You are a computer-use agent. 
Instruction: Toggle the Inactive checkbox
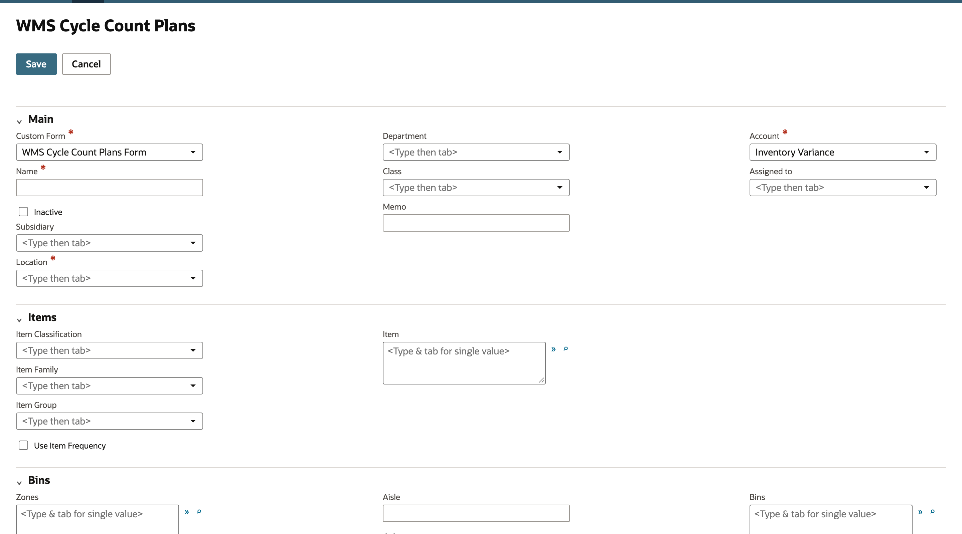(23, 212)
